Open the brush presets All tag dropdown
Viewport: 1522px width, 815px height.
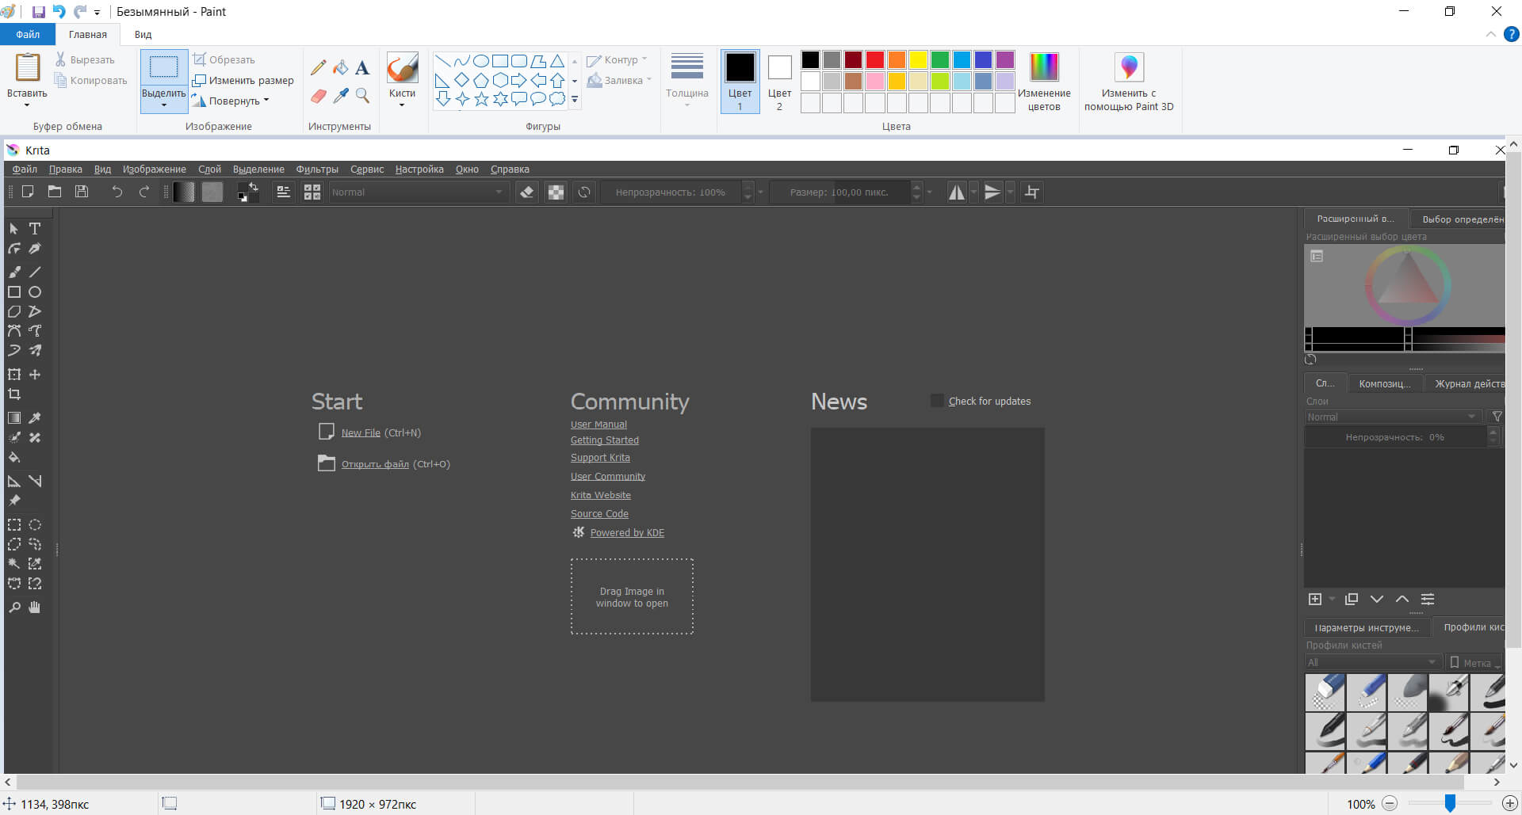point(1371,663)
